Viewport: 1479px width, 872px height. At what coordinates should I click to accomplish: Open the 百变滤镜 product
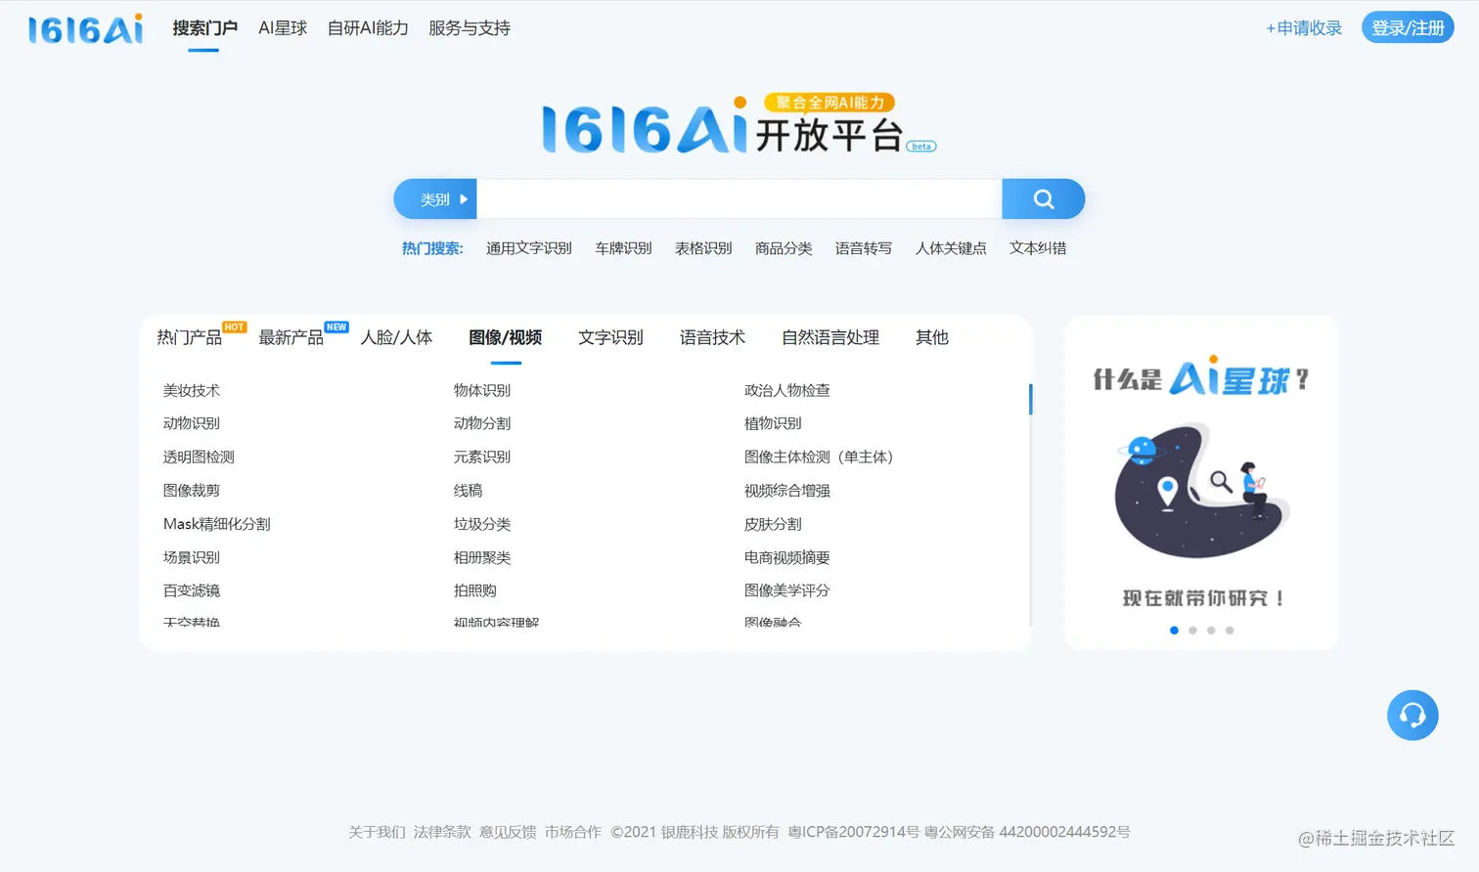pyautogui.click(x=192, y=590)
